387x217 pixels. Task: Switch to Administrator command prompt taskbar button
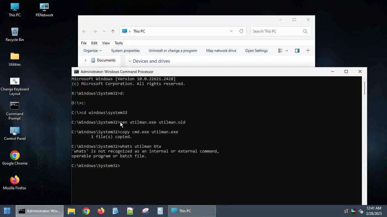click(40, 211)
